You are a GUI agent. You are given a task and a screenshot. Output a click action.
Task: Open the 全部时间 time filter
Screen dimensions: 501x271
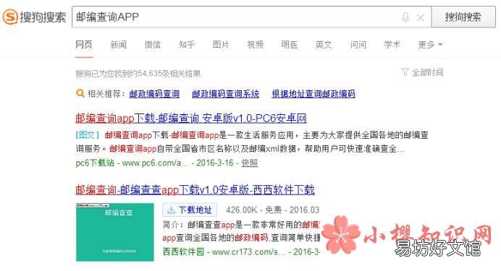point(422,72)
